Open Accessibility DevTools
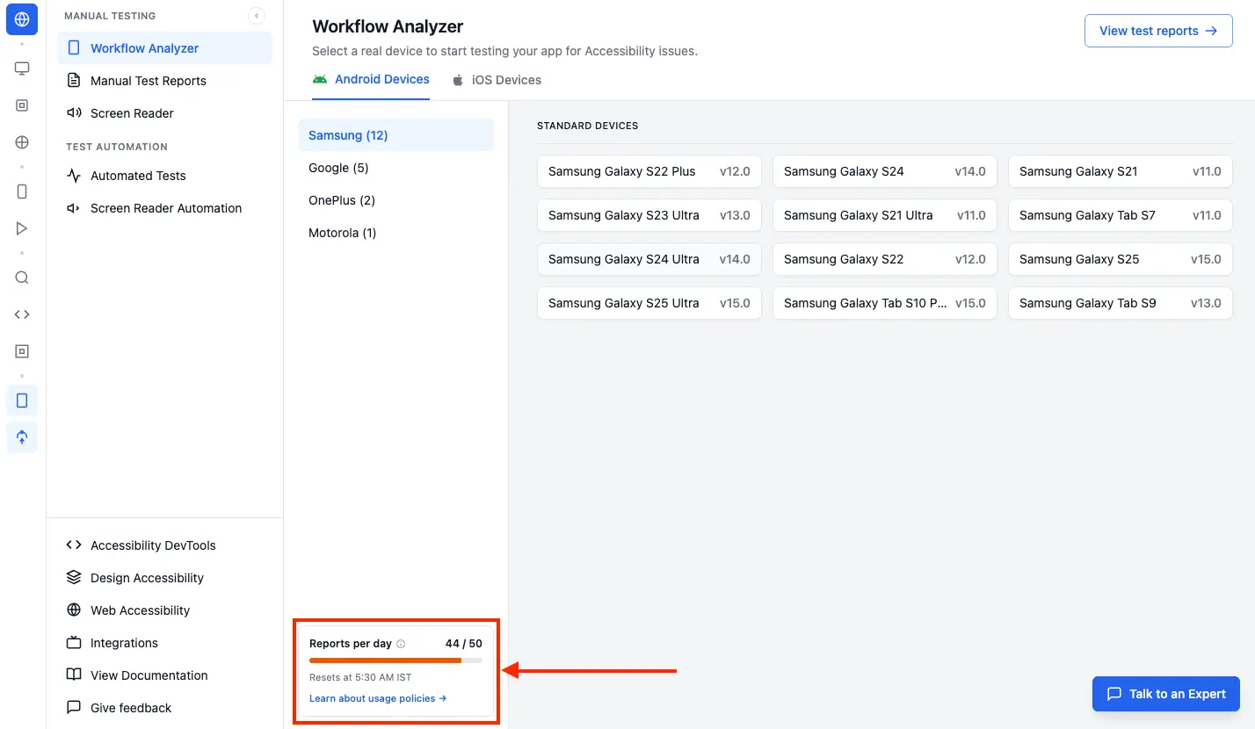The height and width of the screenshot is (729, 1255). pos(165,545)
